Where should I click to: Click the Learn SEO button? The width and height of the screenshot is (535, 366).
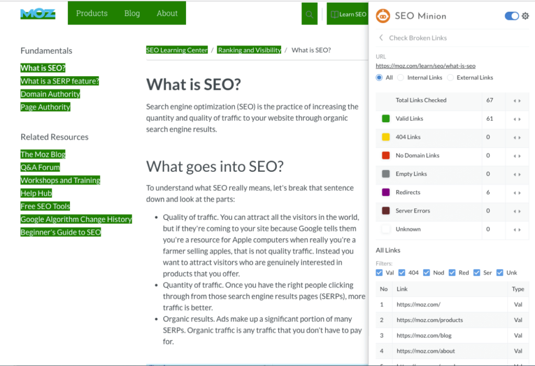click(347, 14)
